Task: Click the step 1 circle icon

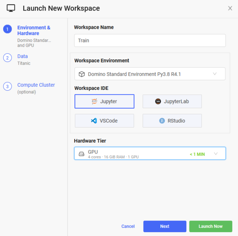Action: (7, 29)
